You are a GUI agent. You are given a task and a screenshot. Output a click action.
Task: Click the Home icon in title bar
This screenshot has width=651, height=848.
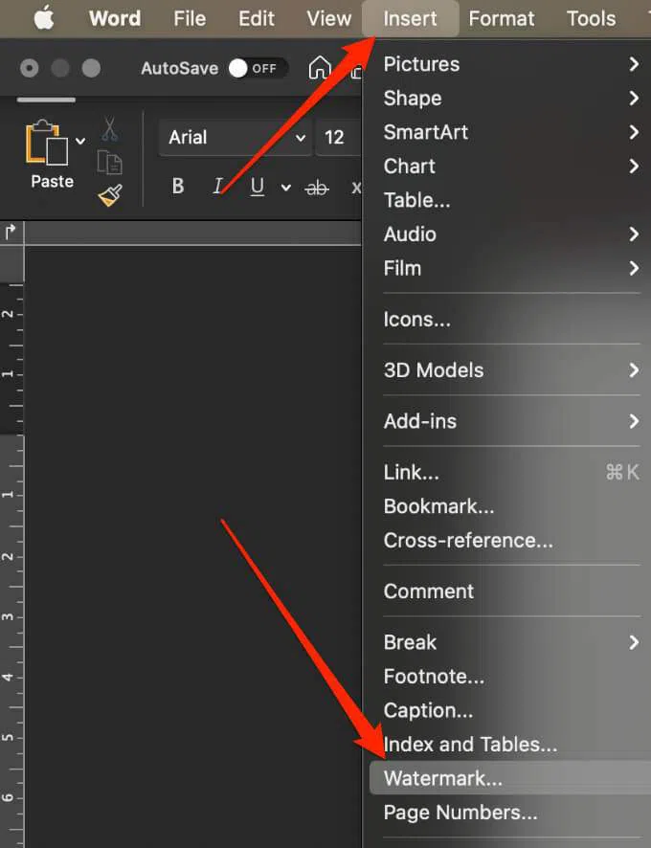tap(320, 68)
